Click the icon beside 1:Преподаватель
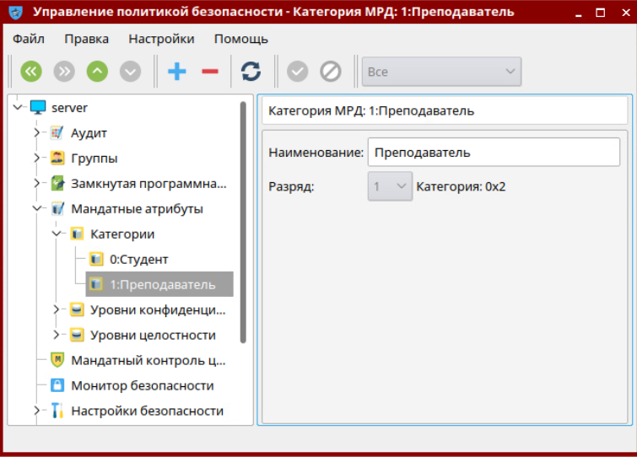 click(96, 284)
